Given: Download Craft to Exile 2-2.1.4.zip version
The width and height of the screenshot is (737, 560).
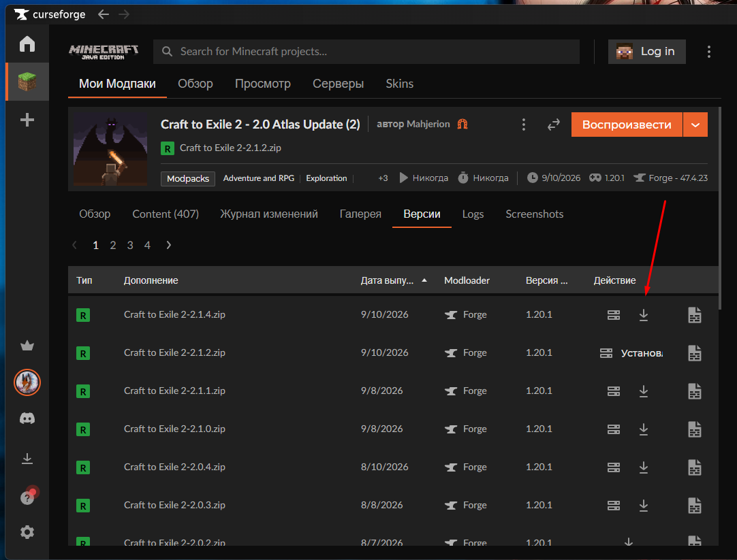Looking at the screenshot, I should coord(644,315).
